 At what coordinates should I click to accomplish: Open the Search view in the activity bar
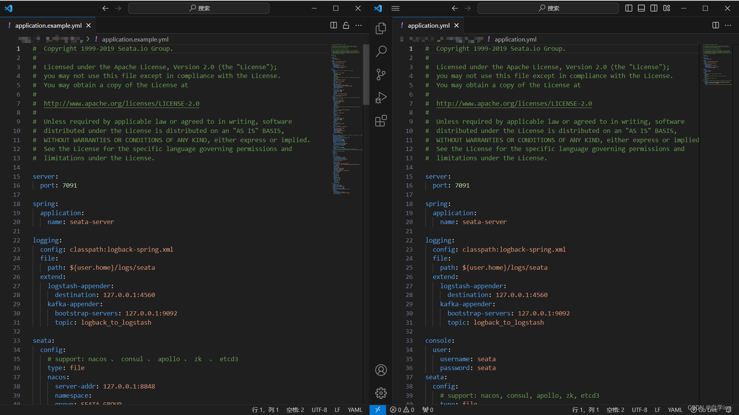381,51
